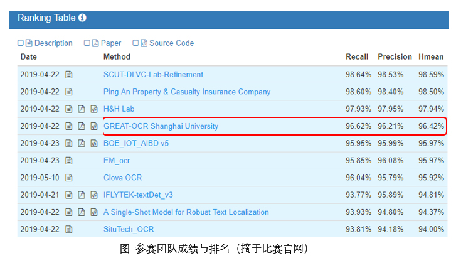Open source code icon for IFLYTEK-textDet_v3
The image size is (456, 268).
click(x=94, y=195)
